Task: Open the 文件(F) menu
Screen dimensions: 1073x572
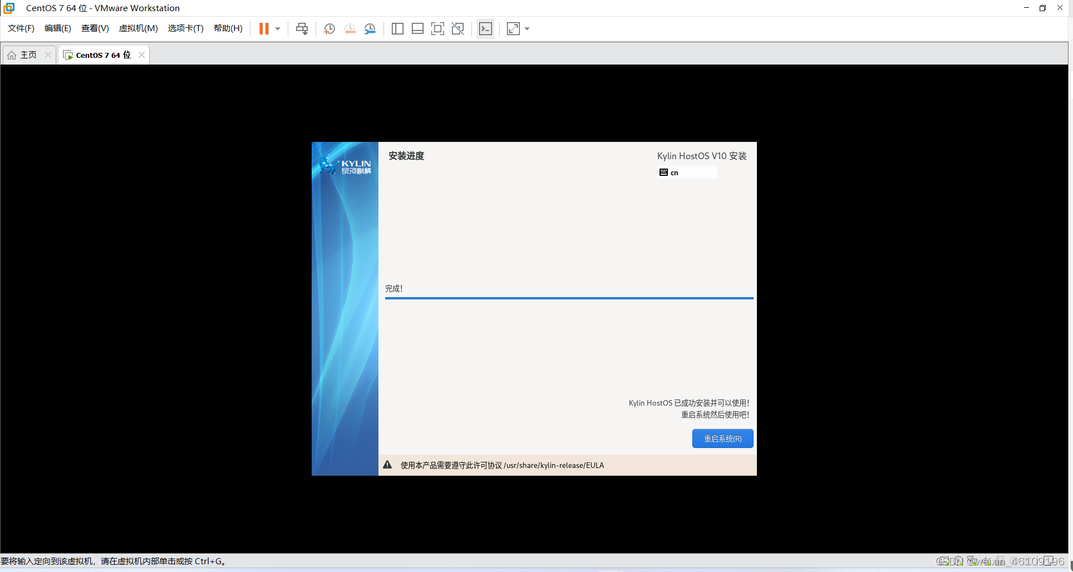Action: tap(21, 28)
